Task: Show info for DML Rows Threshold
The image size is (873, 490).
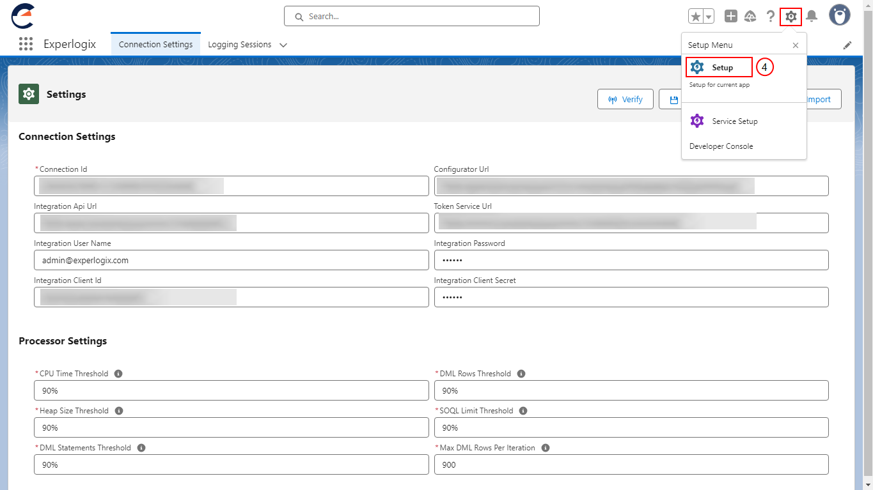Action: click(521, 374)
